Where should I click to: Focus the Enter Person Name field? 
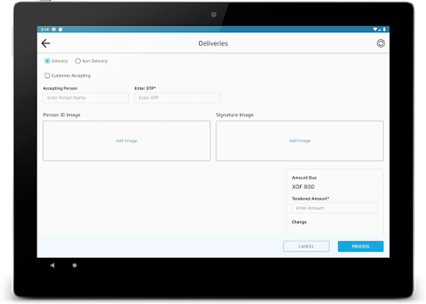[x=86, y=98]
